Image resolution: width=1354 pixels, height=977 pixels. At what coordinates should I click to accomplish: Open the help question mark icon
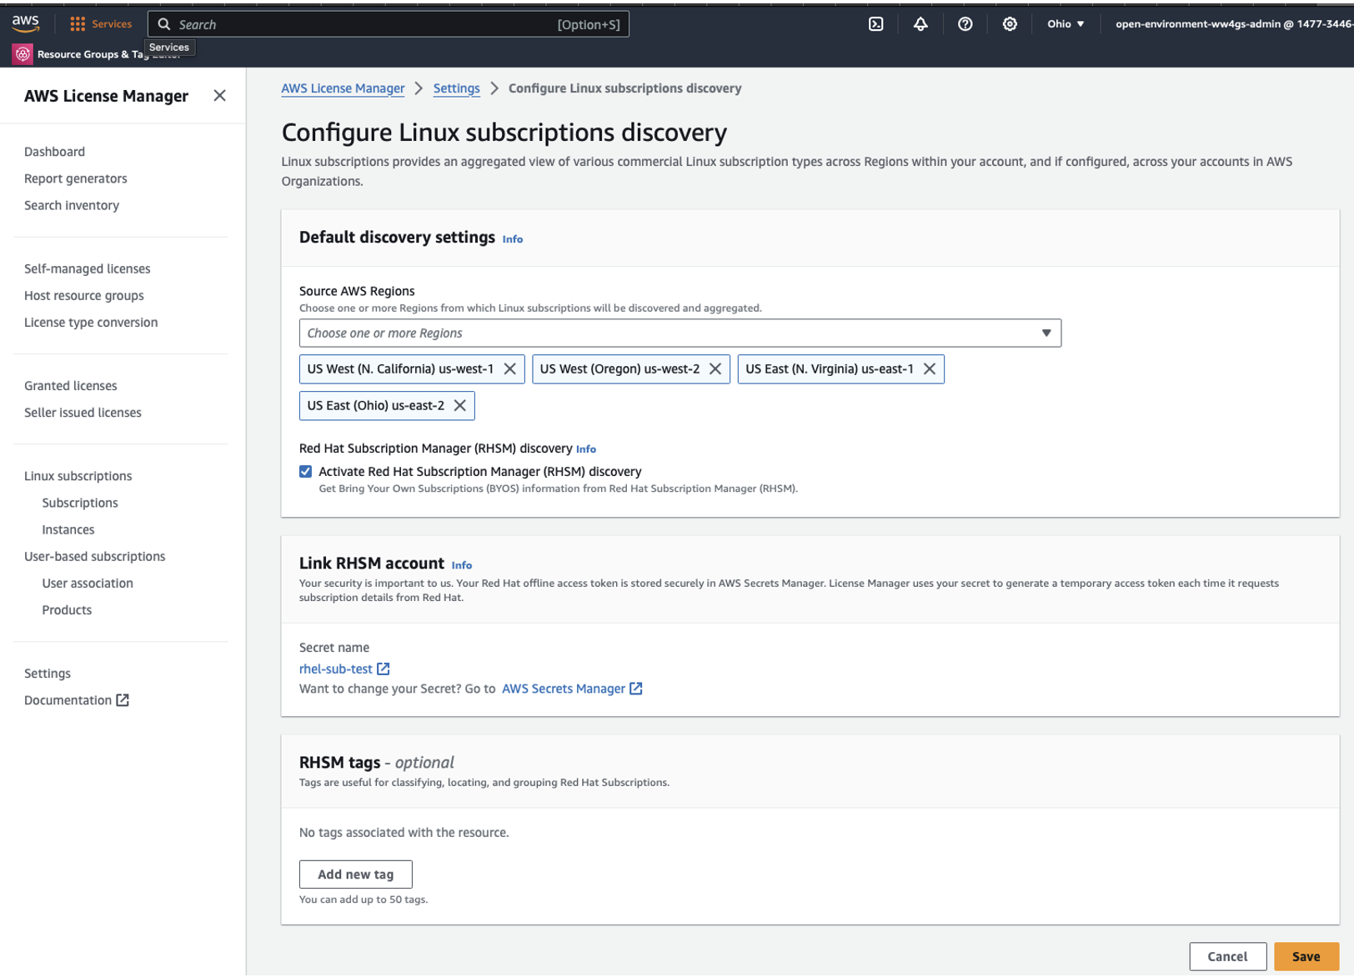click(965, 24)
